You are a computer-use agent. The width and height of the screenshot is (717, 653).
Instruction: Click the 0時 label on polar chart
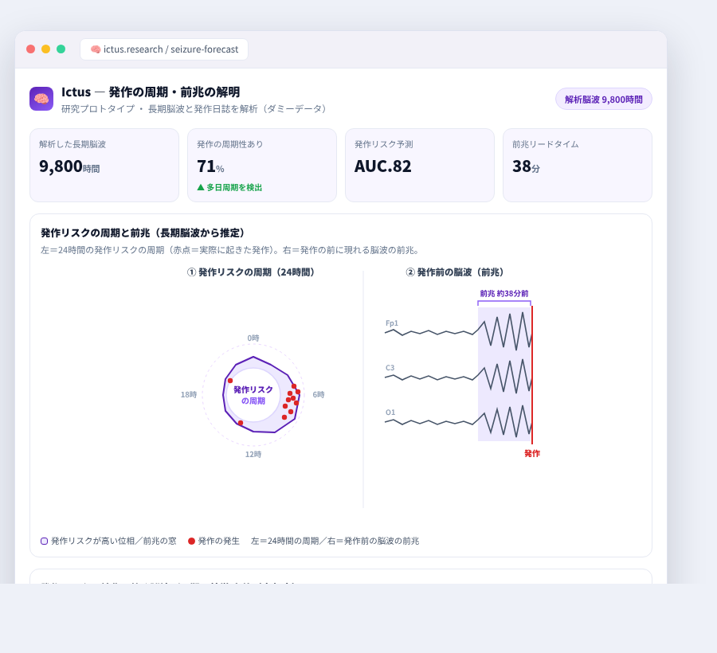pos(253,338)
